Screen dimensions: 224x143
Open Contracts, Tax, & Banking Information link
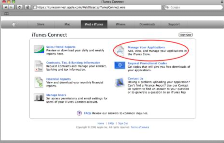pyautogui.click(x=73, y=62)
